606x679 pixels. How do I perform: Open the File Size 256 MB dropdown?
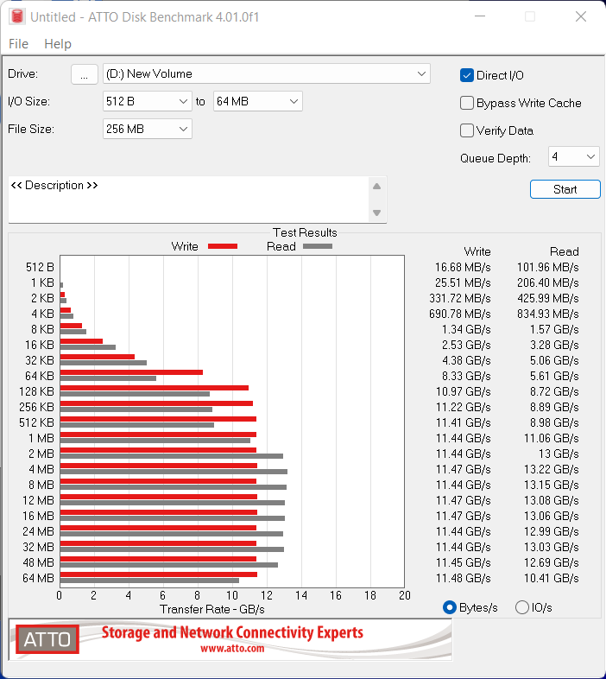click(x=147, y=129)
